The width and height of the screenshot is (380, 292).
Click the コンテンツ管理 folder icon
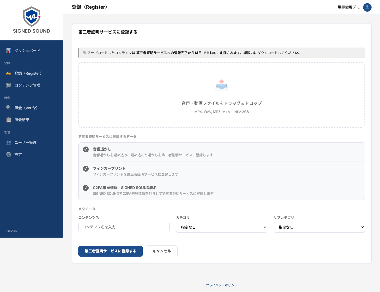pos(9,85)
